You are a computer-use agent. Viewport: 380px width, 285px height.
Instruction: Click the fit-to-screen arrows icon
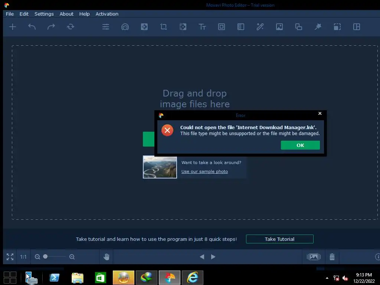[x=10, y=257]
